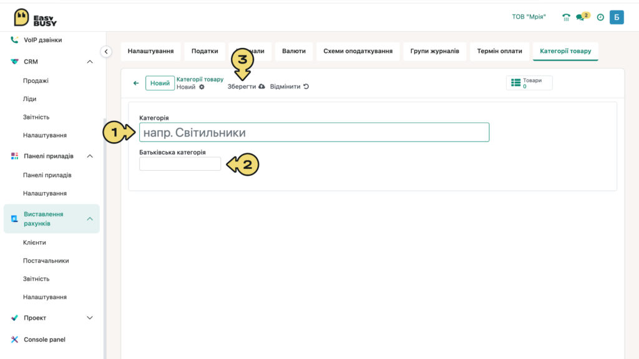Screen dimensions: 639x359
Task: Open the phone dialer icon in header
Action: pos(566,17)
